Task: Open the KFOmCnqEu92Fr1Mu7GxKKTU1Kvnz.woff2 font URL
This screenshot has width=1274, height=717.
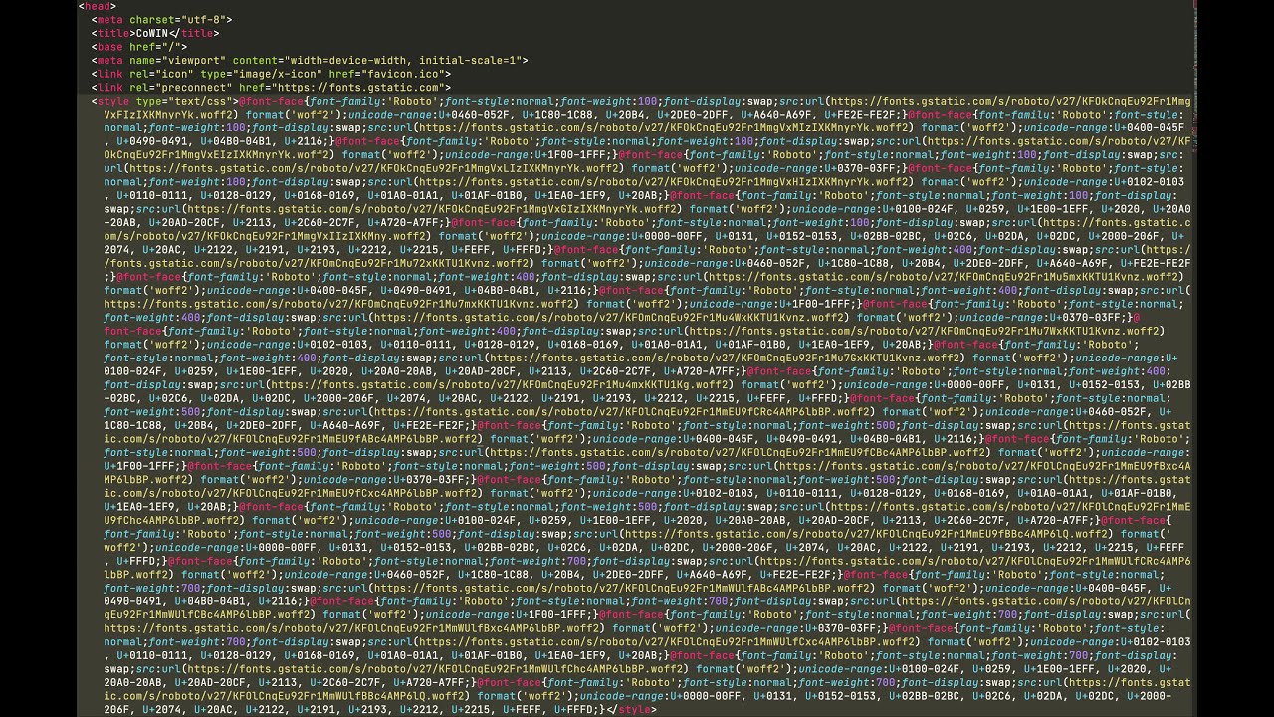Action: 727,358
